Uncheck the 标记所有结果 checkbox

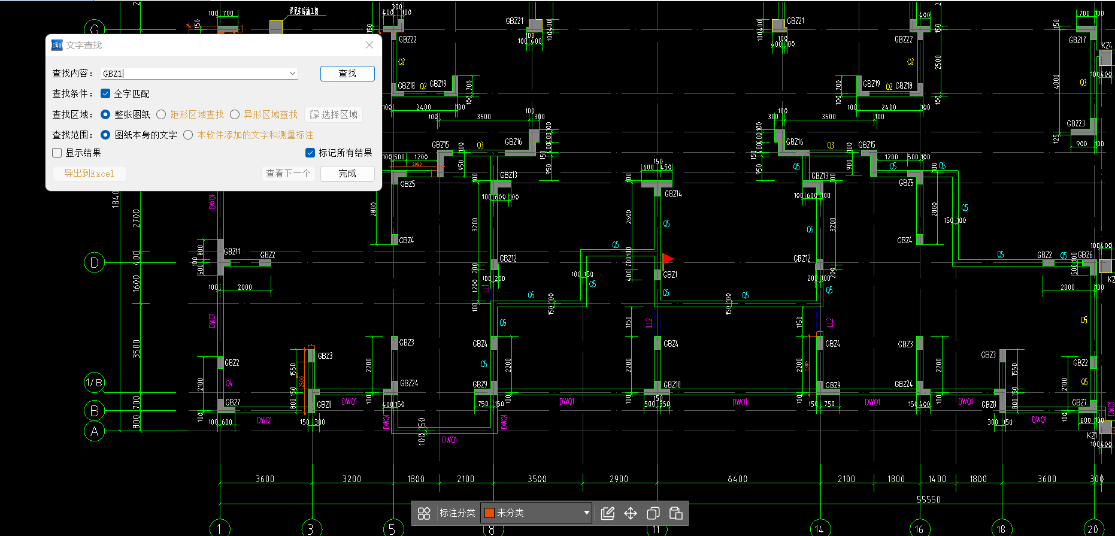pos(310,153)
